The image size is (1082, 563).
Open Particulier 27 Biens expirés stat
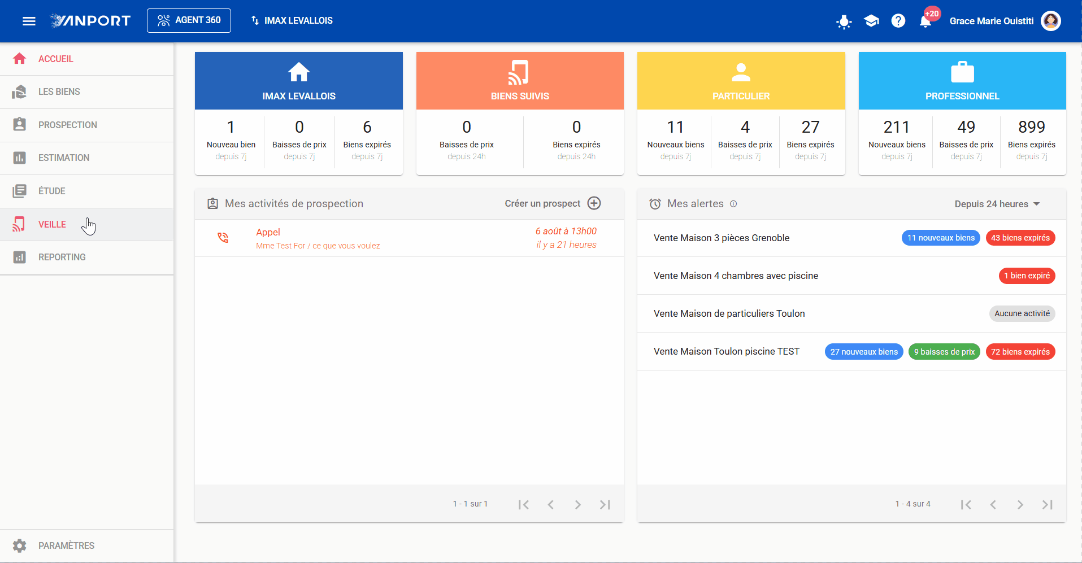pyautogui.click(x=811, y=140)
